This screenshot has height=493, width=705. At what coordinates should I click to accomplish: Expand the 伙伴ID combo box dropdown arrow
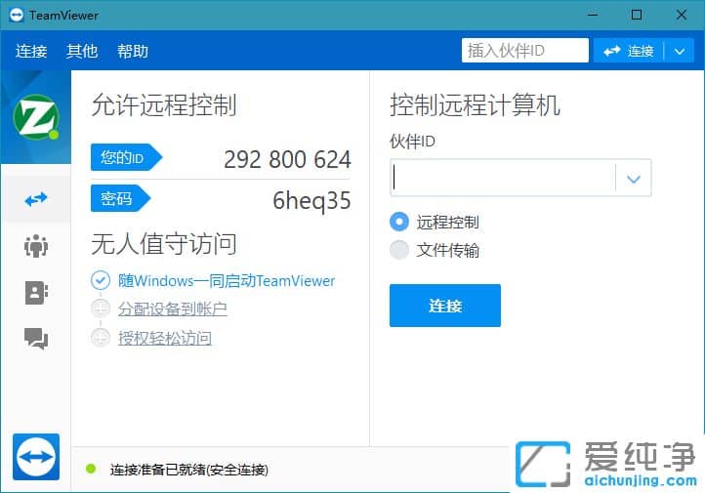[x=634, y=179]
